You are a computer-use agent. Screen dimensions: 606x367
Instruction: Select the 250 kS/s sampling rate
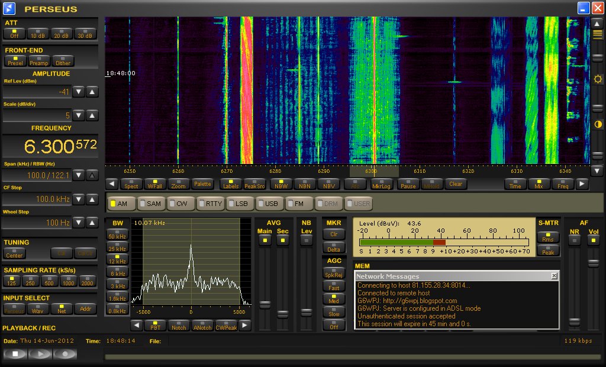coord(32,281)
